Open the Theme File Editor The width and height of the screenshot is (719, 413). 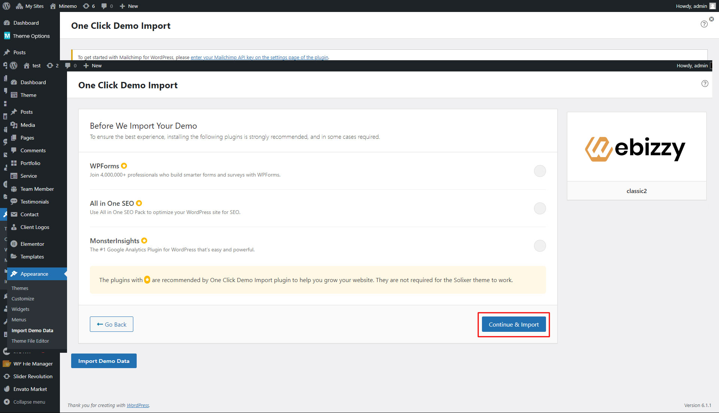tap(30, 341)
